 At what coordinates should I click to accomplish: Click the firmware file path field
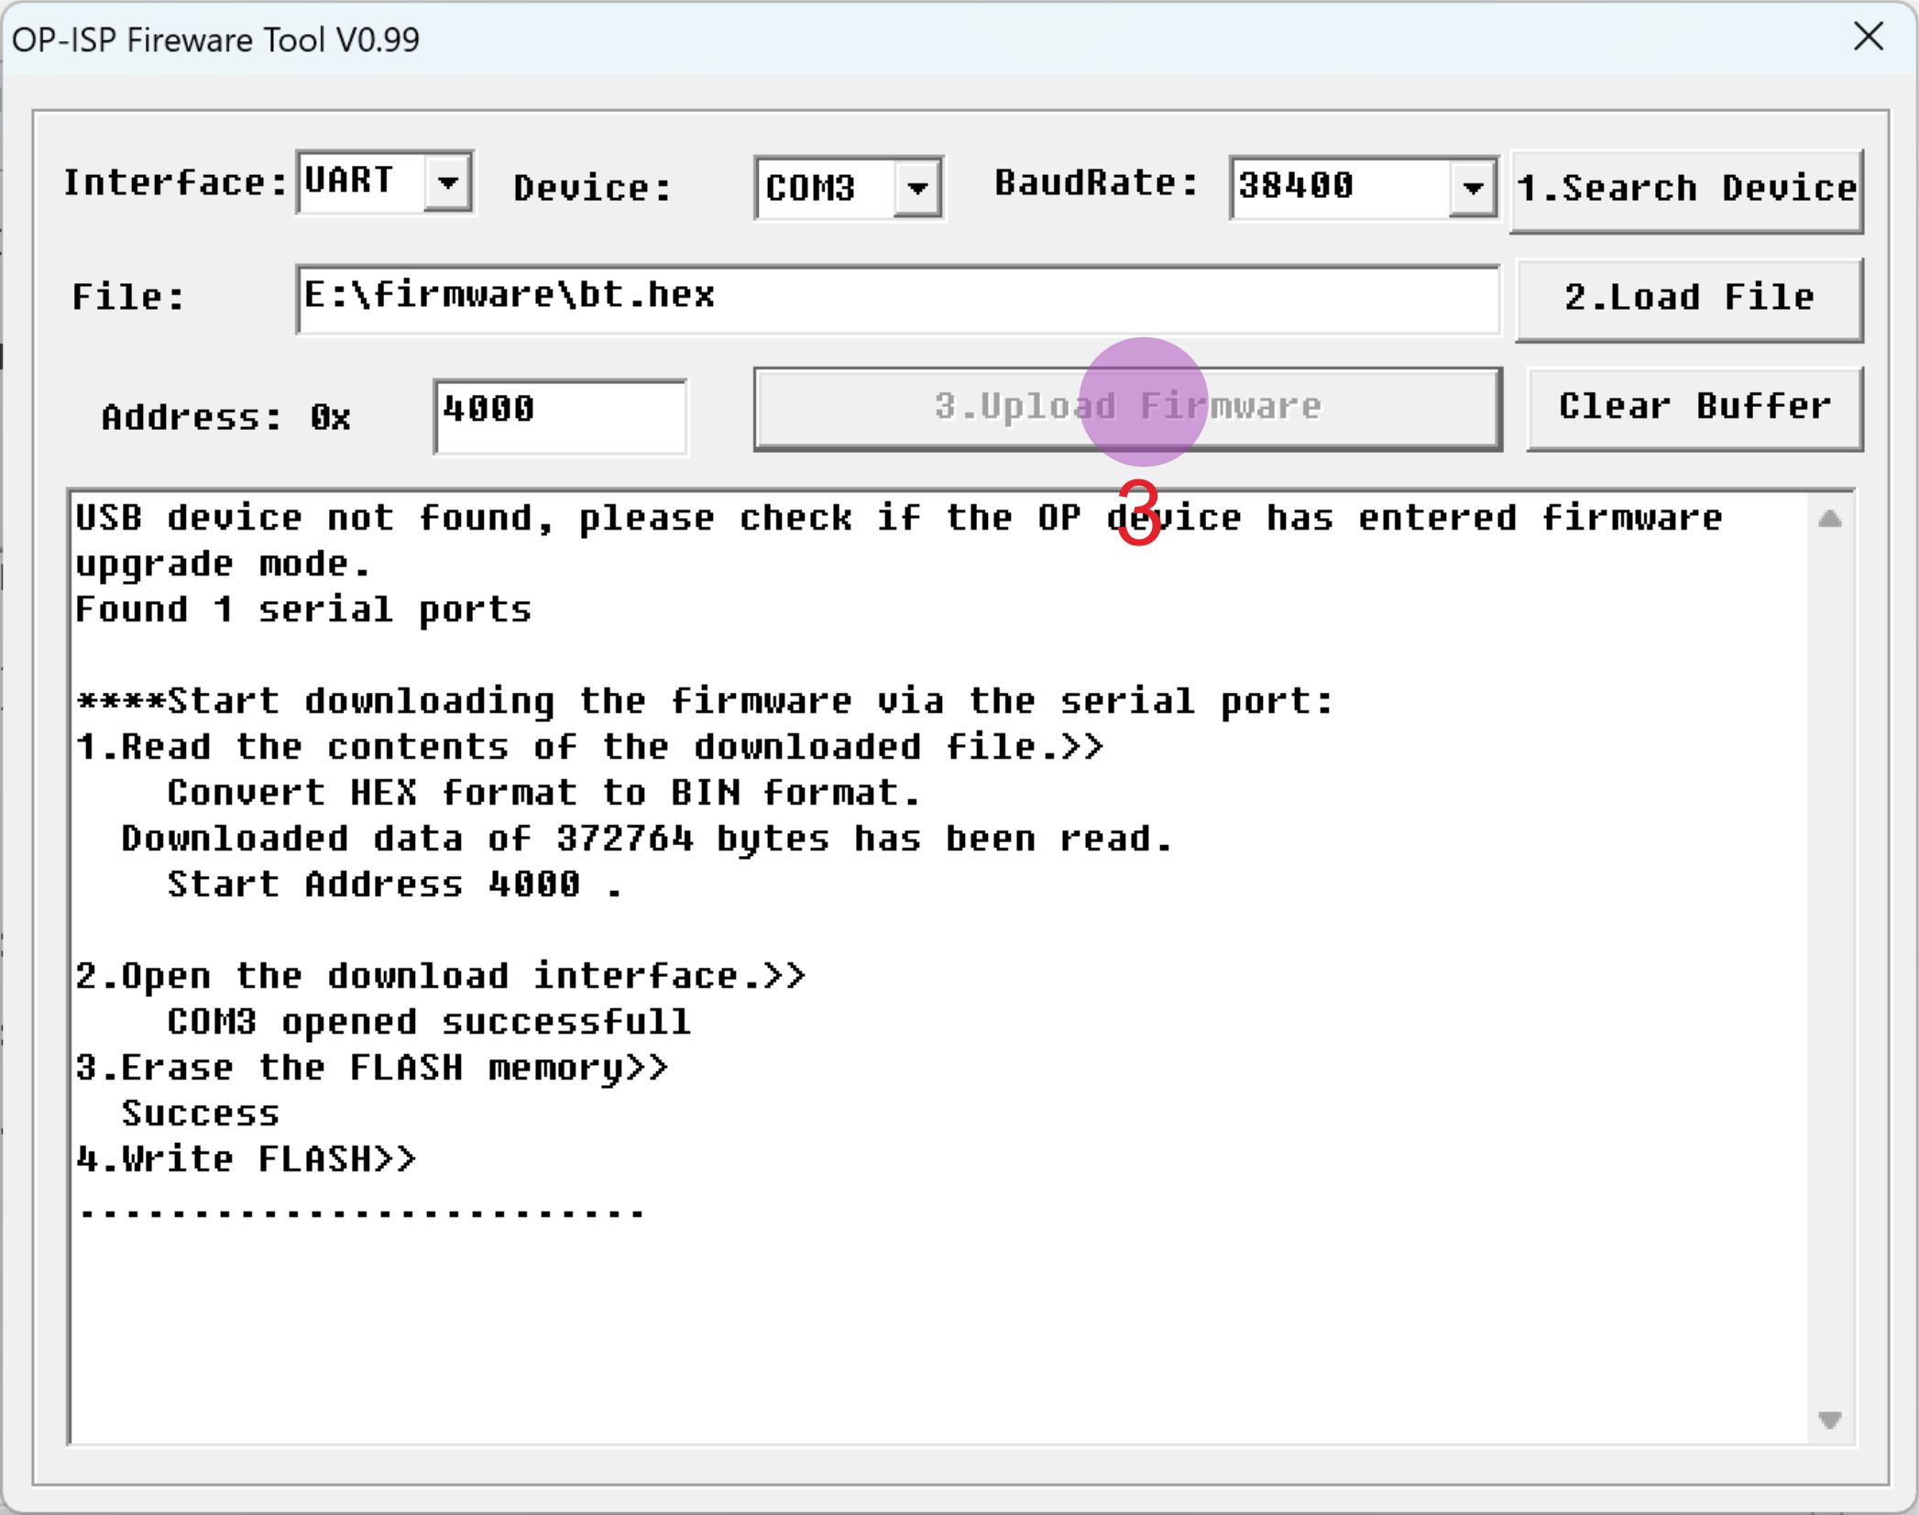pyautogui.click(x=898, y=297)
